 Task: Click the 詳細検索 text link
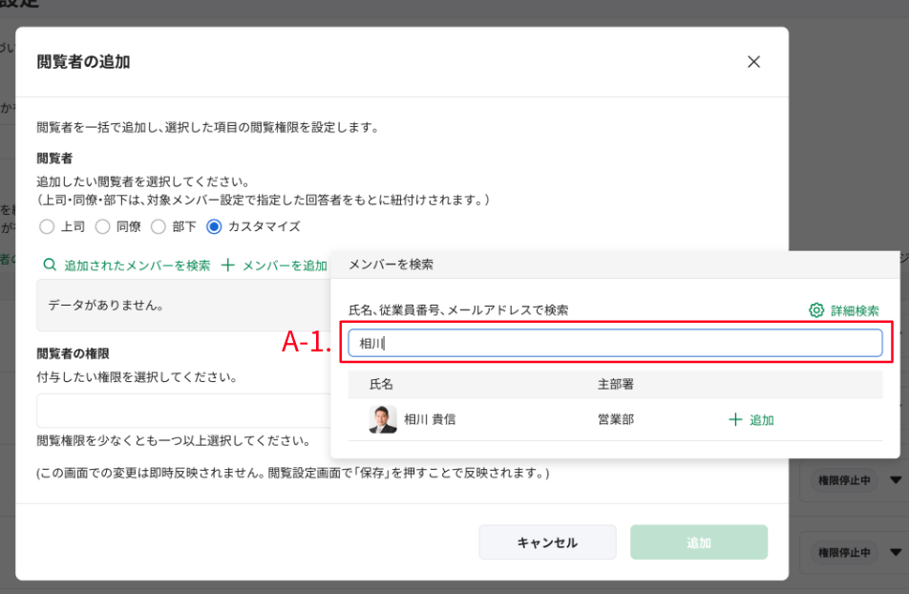pyautogui.click(x=856, y=311)
